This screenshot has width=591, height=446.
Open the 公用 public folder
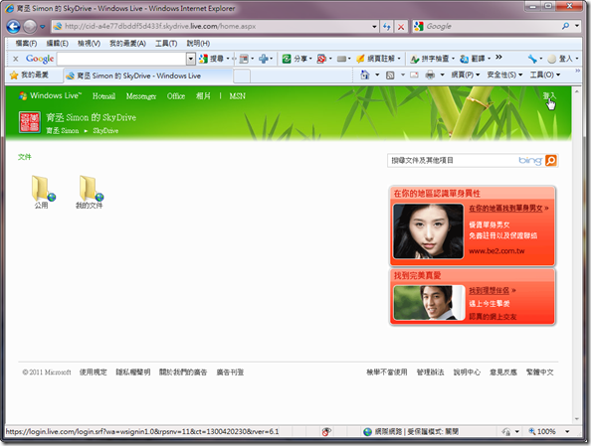pyautogui.click(x=42, y=192)
